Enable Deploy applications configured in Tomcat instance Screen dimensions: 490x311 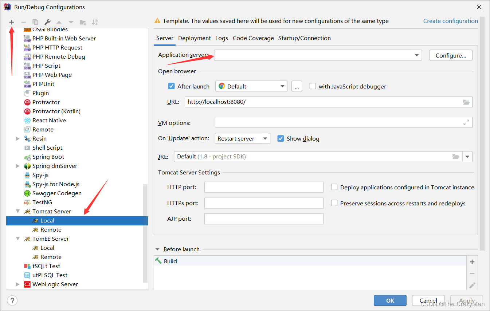(334, 187)
